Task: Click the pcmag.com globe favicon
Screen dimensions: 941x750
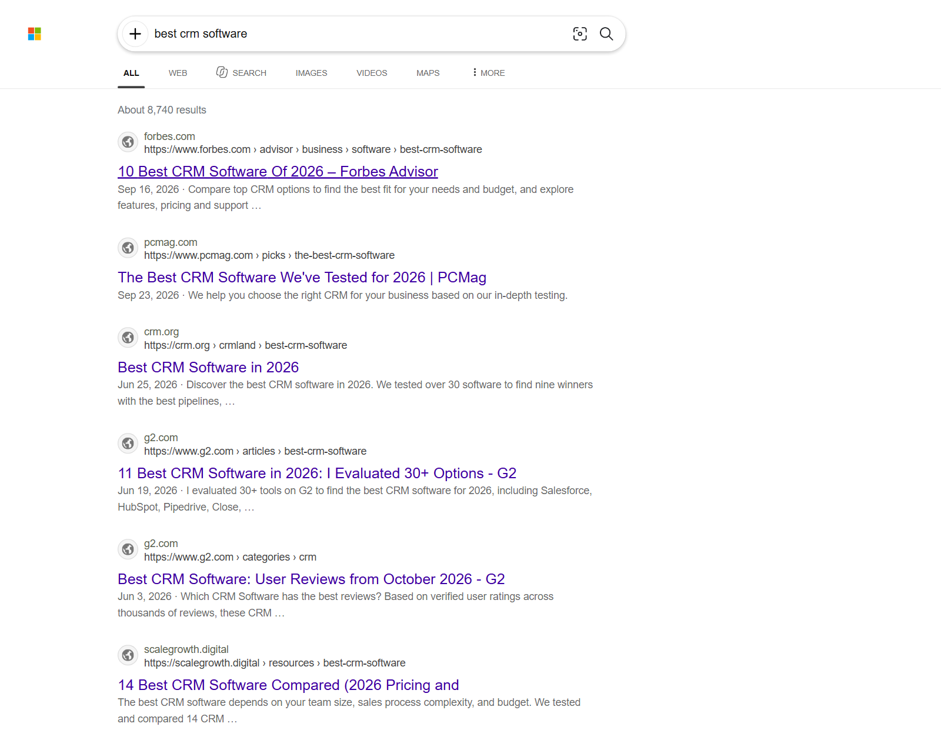Action: click(128, 248)
